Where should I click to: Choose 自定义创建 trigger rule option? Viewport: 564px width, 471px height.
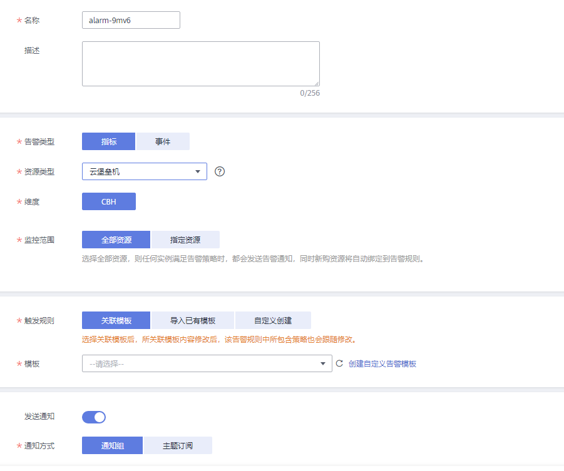pos(273,320)
